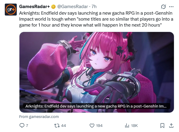Open the GamesRadar+ profile avatar
179x132 pixels.
click(11, 10)
